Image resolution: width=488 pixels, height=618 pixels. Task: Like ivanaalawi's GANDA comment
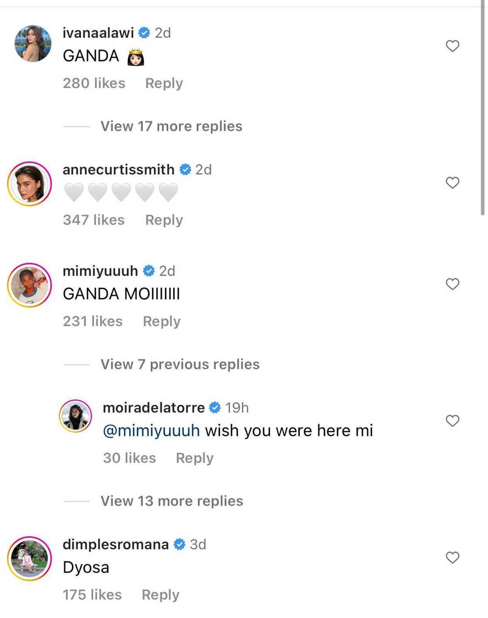pos(452,46)
